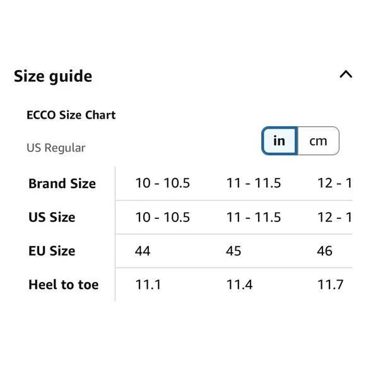Switch units to cm
Screen dimensions: 366x366
pos(318,141)
